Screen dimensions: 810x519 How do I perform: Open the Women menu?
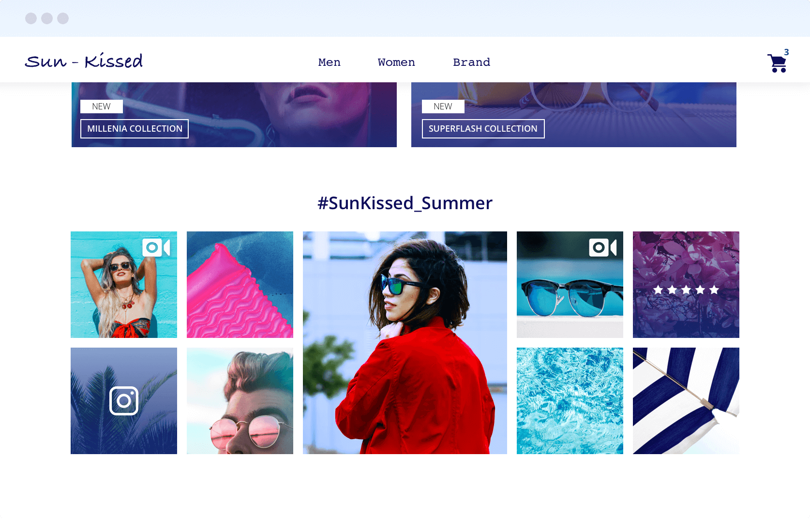coord(396,62)
